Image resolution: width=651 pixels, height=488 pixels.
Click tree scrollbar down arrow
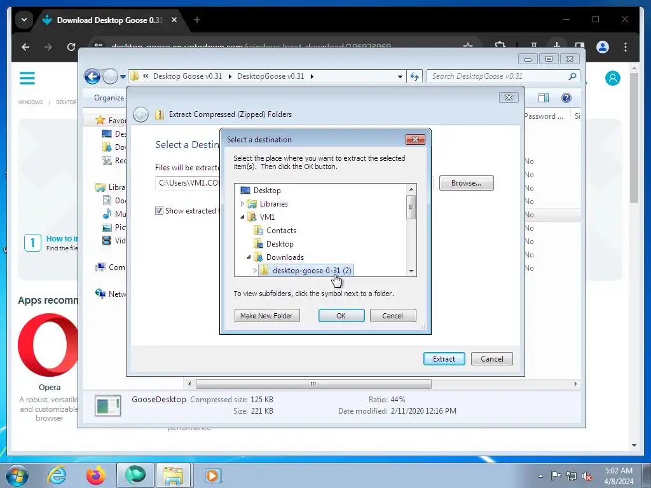[x=411, y=271]
